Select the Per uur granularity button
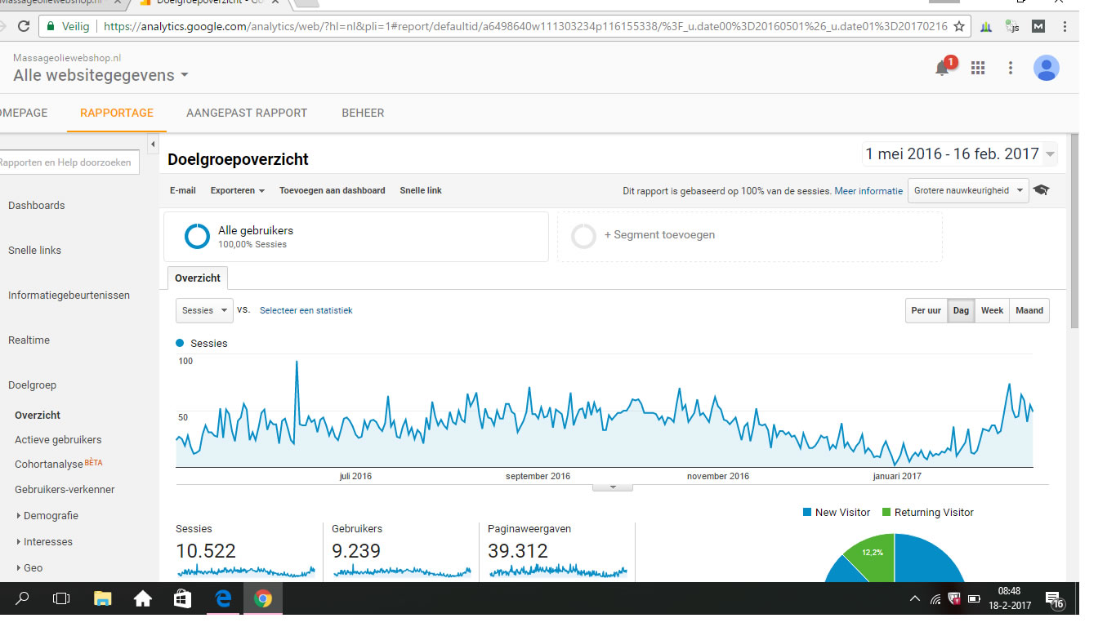1116x627 pixels. (x=926, y=310)
